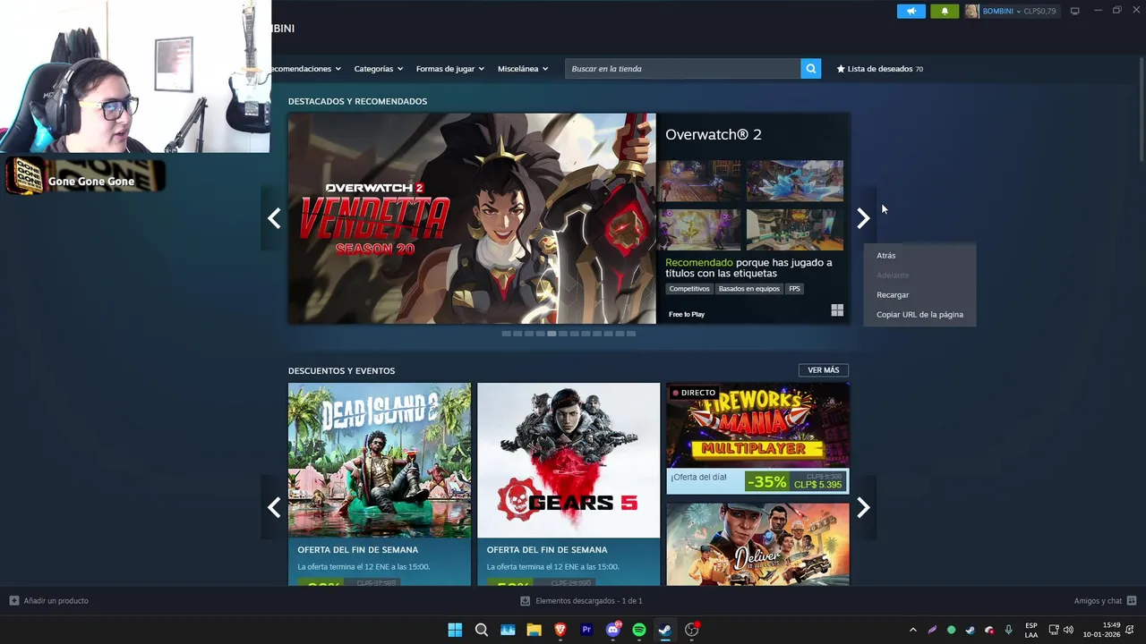Click the store search magnifier button
Screen dimensions: 1146x644
click(810, 69)
